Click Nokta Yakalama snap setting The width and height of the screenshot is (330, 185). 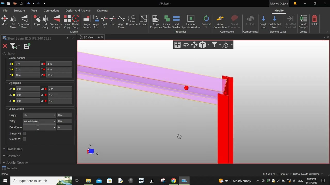coord(312,174)
